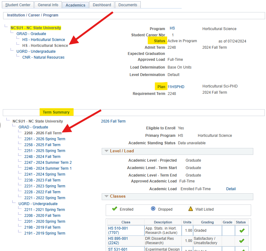Image resolution: width=266 pixels, height=251 pixels.
Task: Click the Units column header
Action: tap(187, 222)
